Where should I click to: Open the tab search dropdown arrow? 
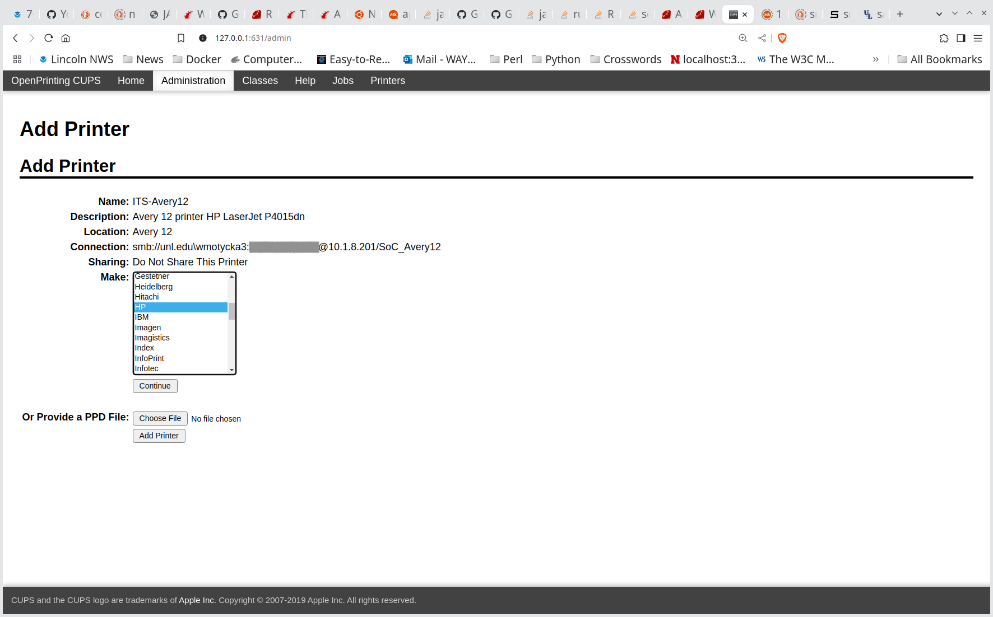point(939,14)
